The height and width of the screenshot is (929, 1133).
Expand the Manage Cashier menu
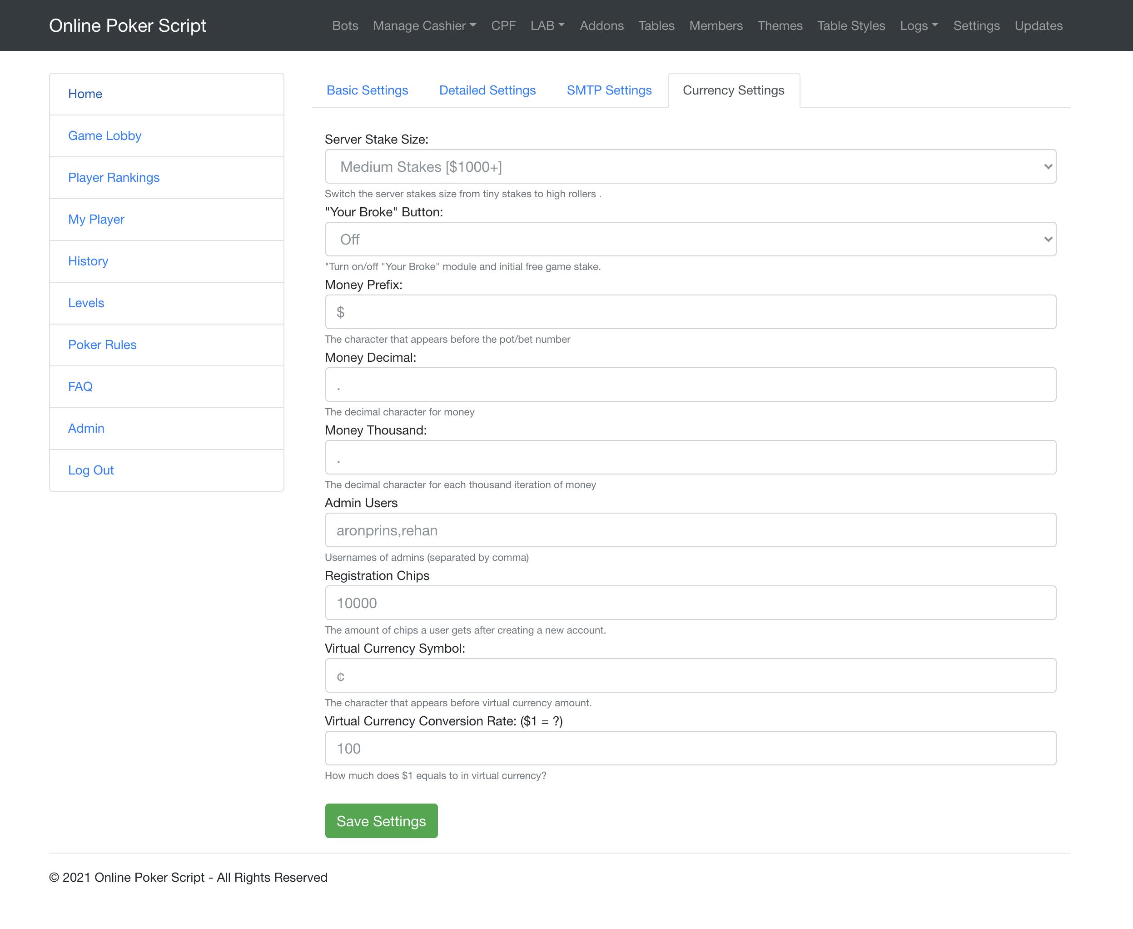pos(424,26)
